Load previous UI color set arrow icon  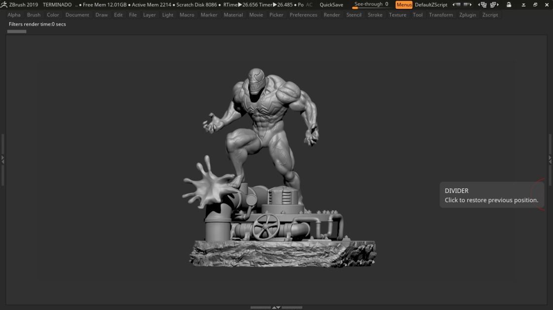point(456,4)
